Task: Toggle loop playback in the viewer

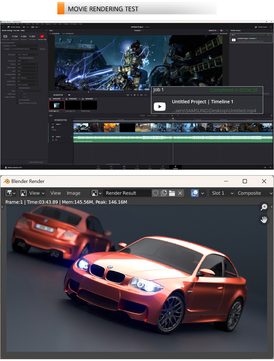Action: [x=146, y=95]
